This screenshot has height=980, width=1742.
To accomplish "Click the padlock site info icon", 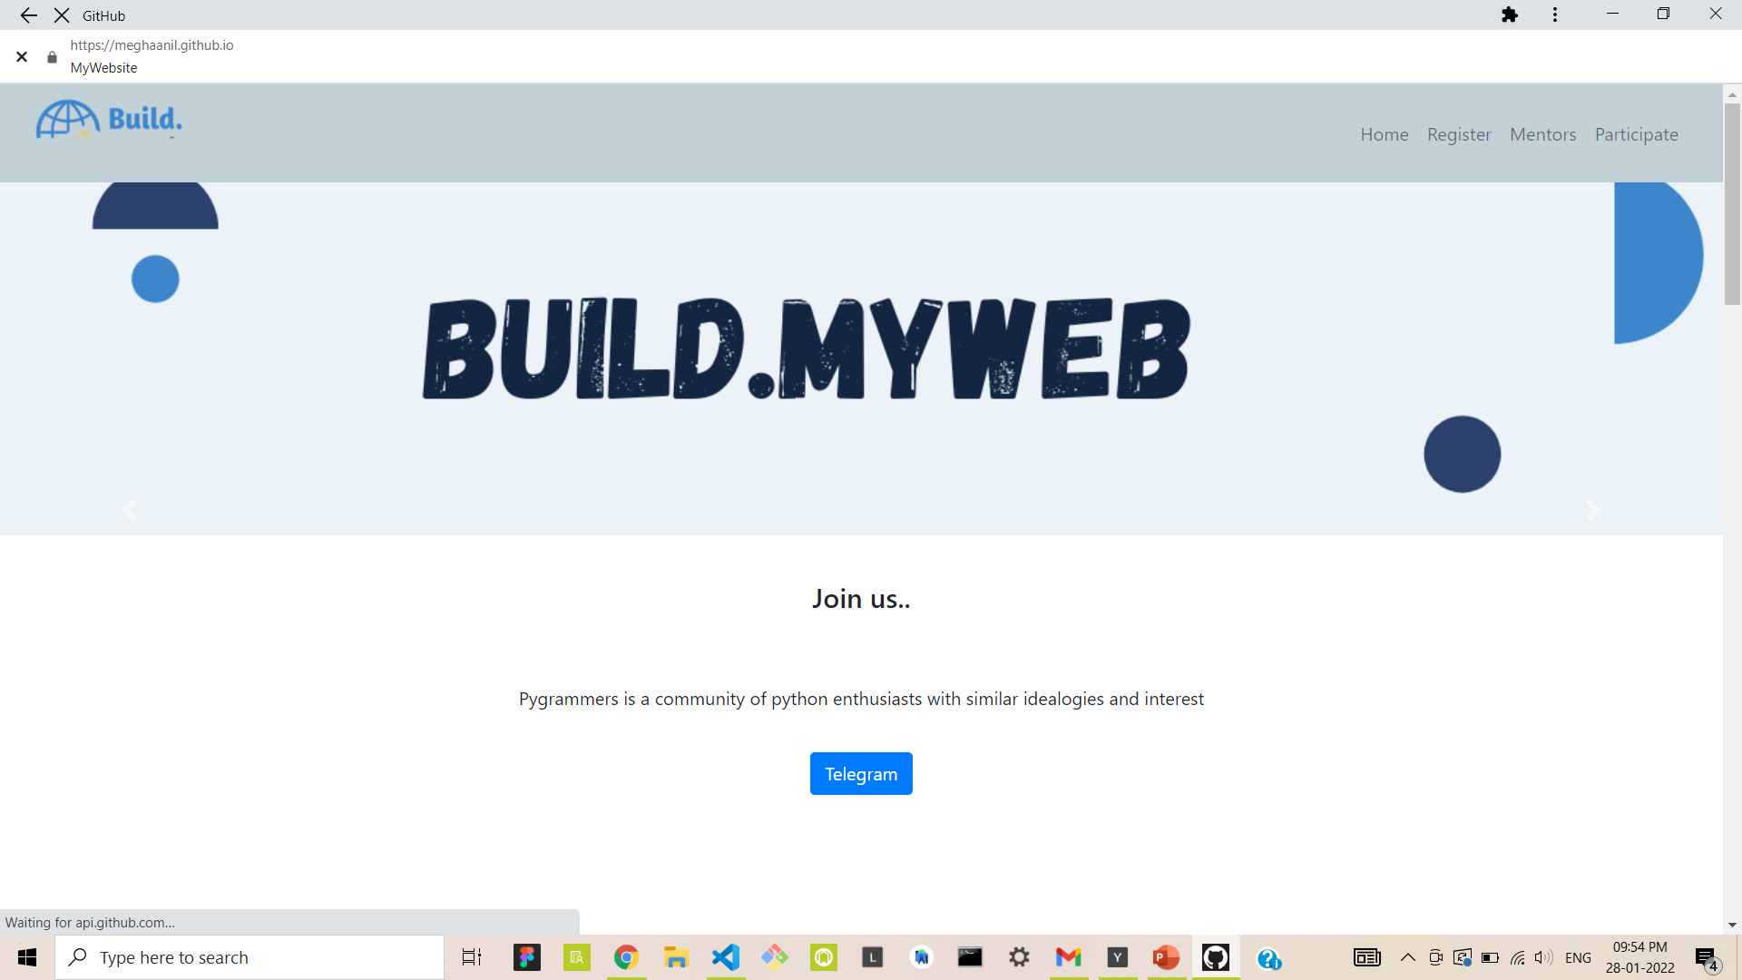I will [x=52, y=57].
